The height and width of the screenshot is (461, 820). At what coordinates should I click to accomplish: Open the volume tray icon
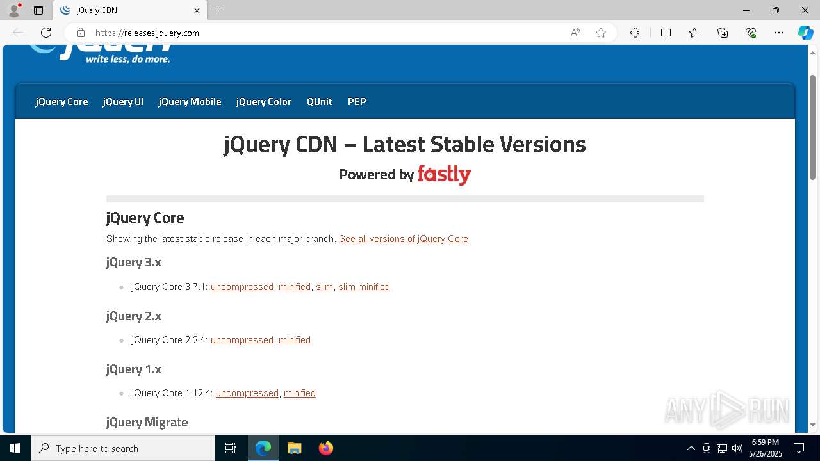tap(737, 448)
